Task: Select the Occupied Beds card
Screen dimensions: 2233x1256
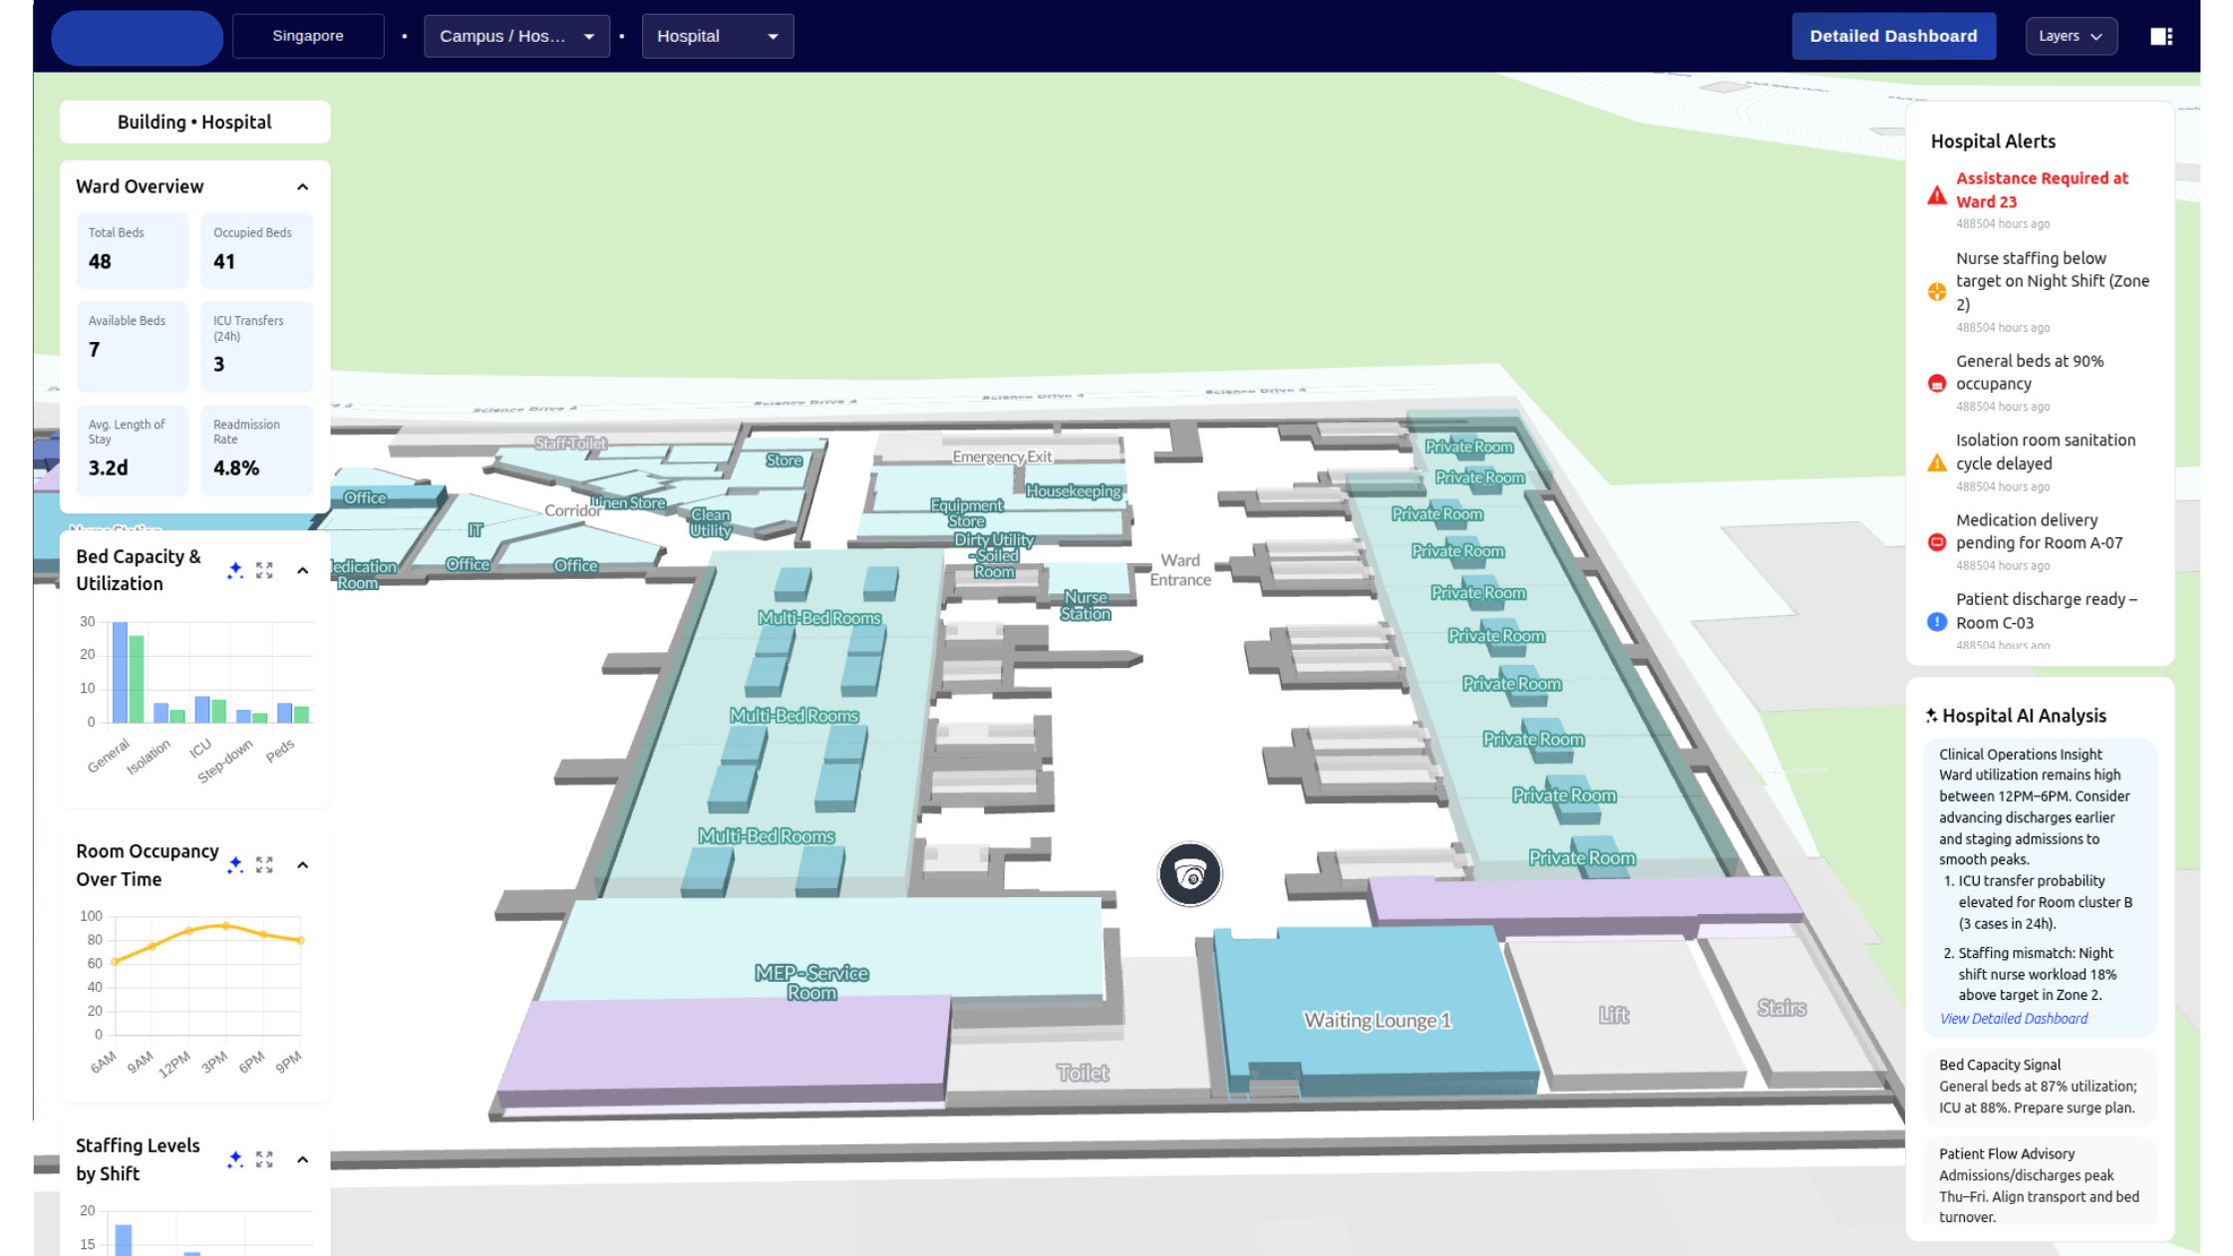Action: click(257, 250)
